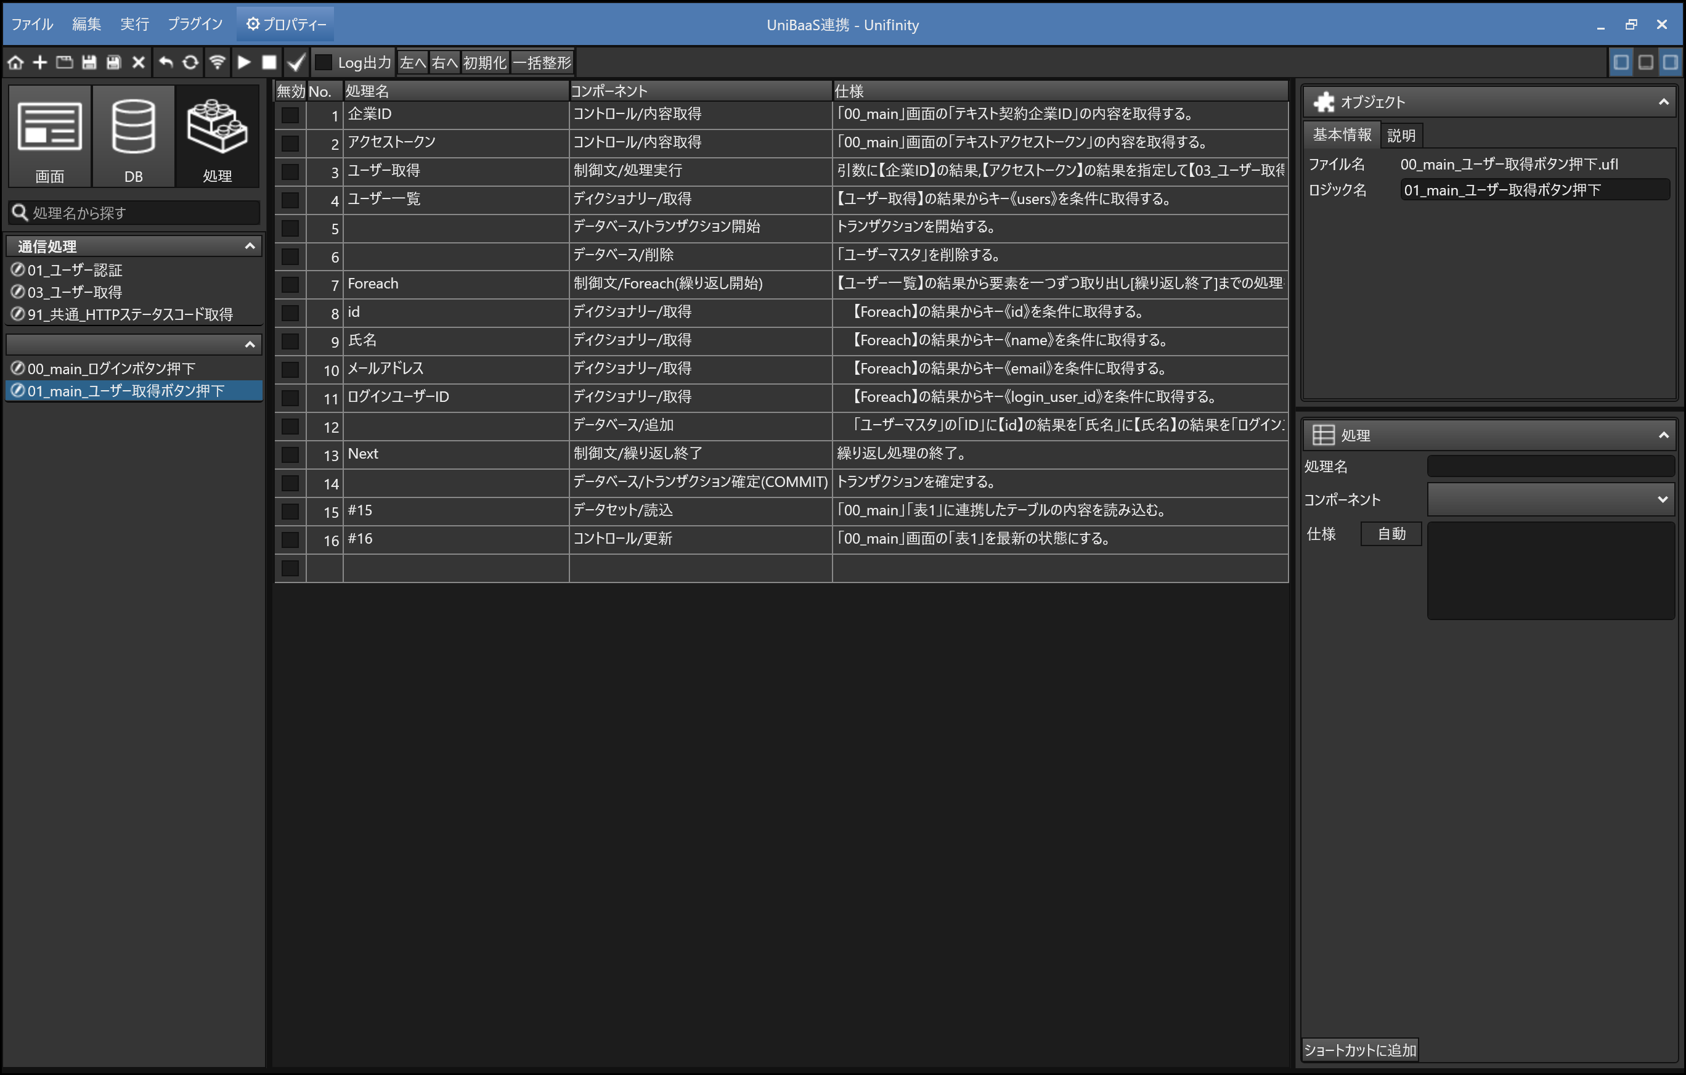
Task: Click the checkmark validate icon in the toolbar
Action: coord(296,62)
